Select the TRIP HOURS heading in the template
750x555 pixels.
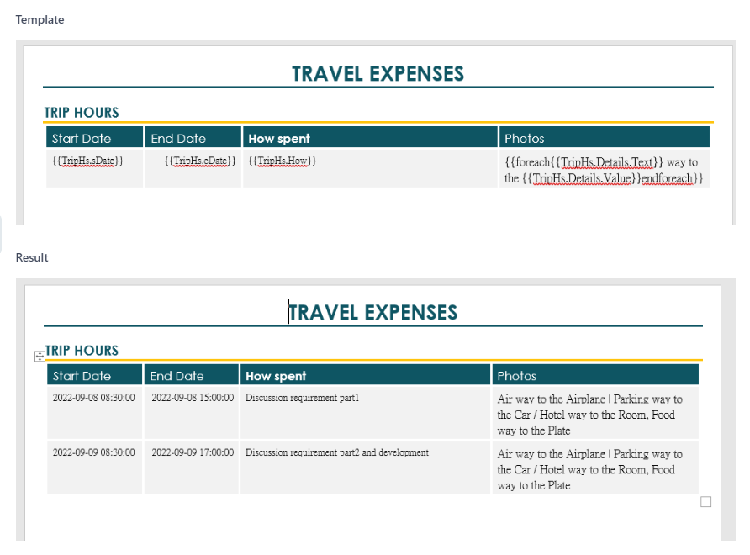click(x=82, y=113)
